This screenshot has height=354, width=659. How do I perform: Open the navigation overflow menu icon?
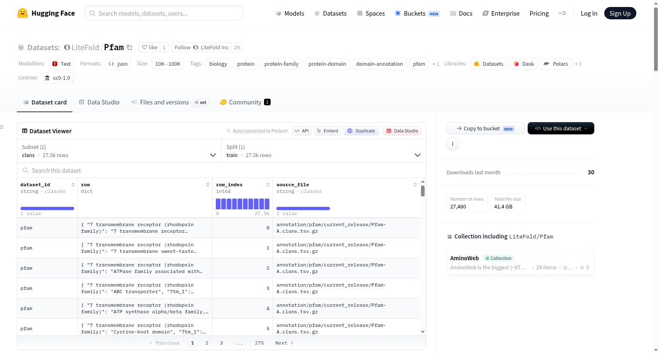(x=562, y=13)
